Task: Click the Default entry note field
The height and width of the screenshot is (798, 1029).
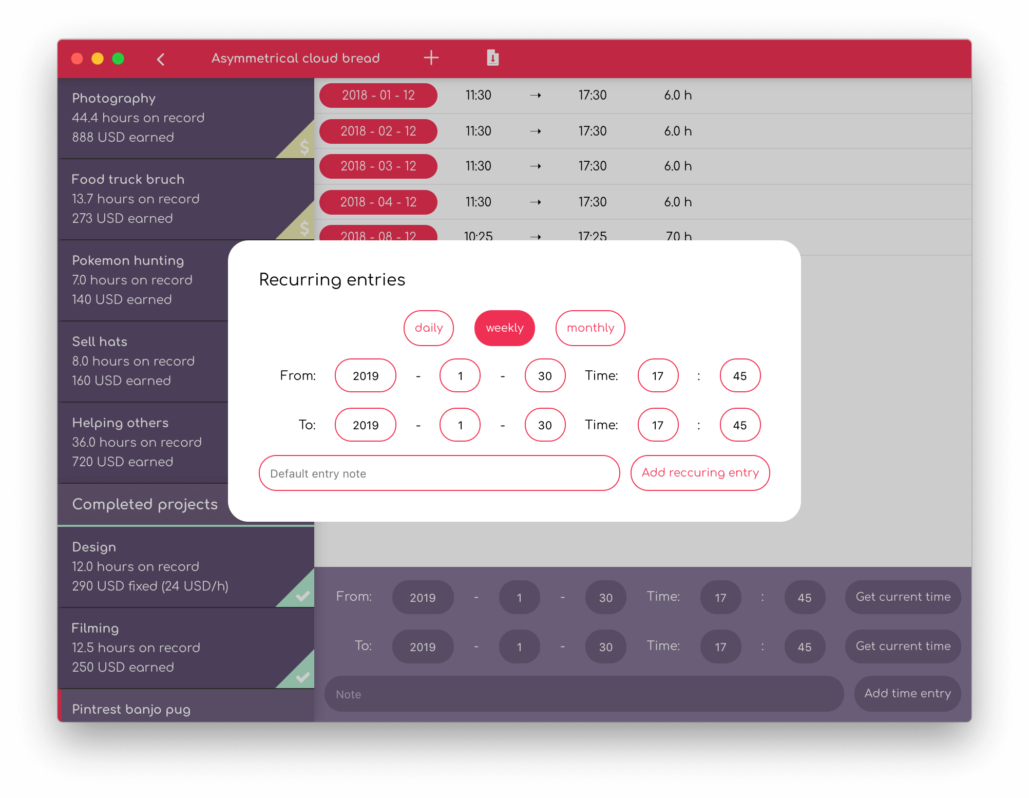Action: click(439, 473)
